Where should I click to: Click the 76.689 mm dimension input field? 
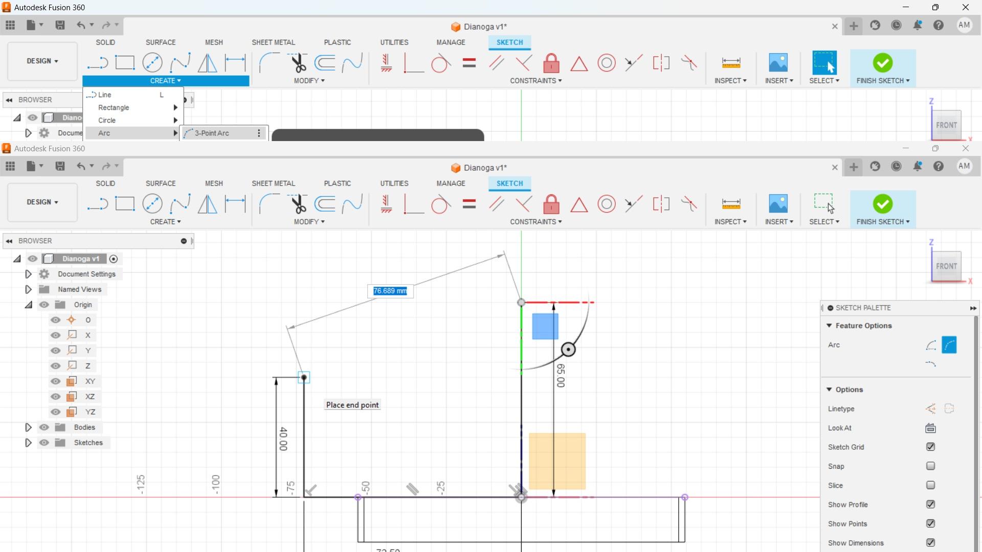coord(390,291)
